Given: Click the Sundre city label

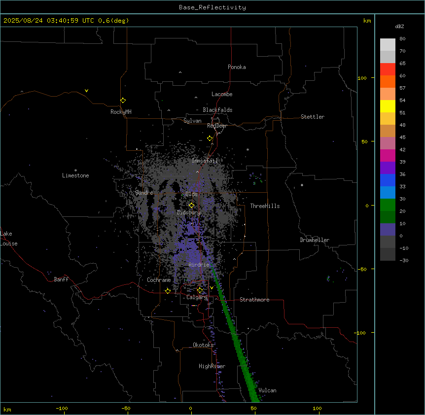Looking at the screenshot, I should 144,193.
